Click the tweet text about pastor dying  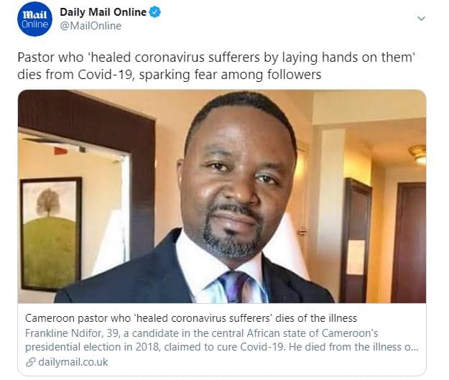(216, 66)
